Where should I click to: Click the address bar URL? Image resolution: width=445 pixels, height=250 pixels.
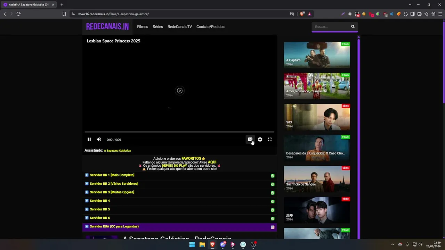coord(114,14)
